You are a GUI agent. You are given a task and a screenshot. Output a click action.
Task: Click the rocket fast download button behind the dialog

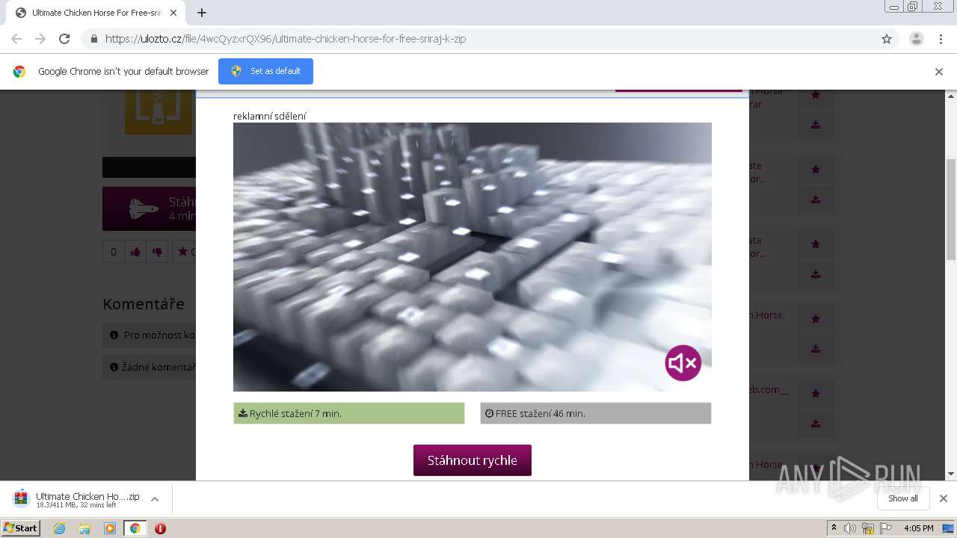coord(150,208)
